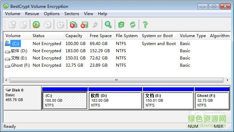Click the green question mark help icon

[145, 25]
